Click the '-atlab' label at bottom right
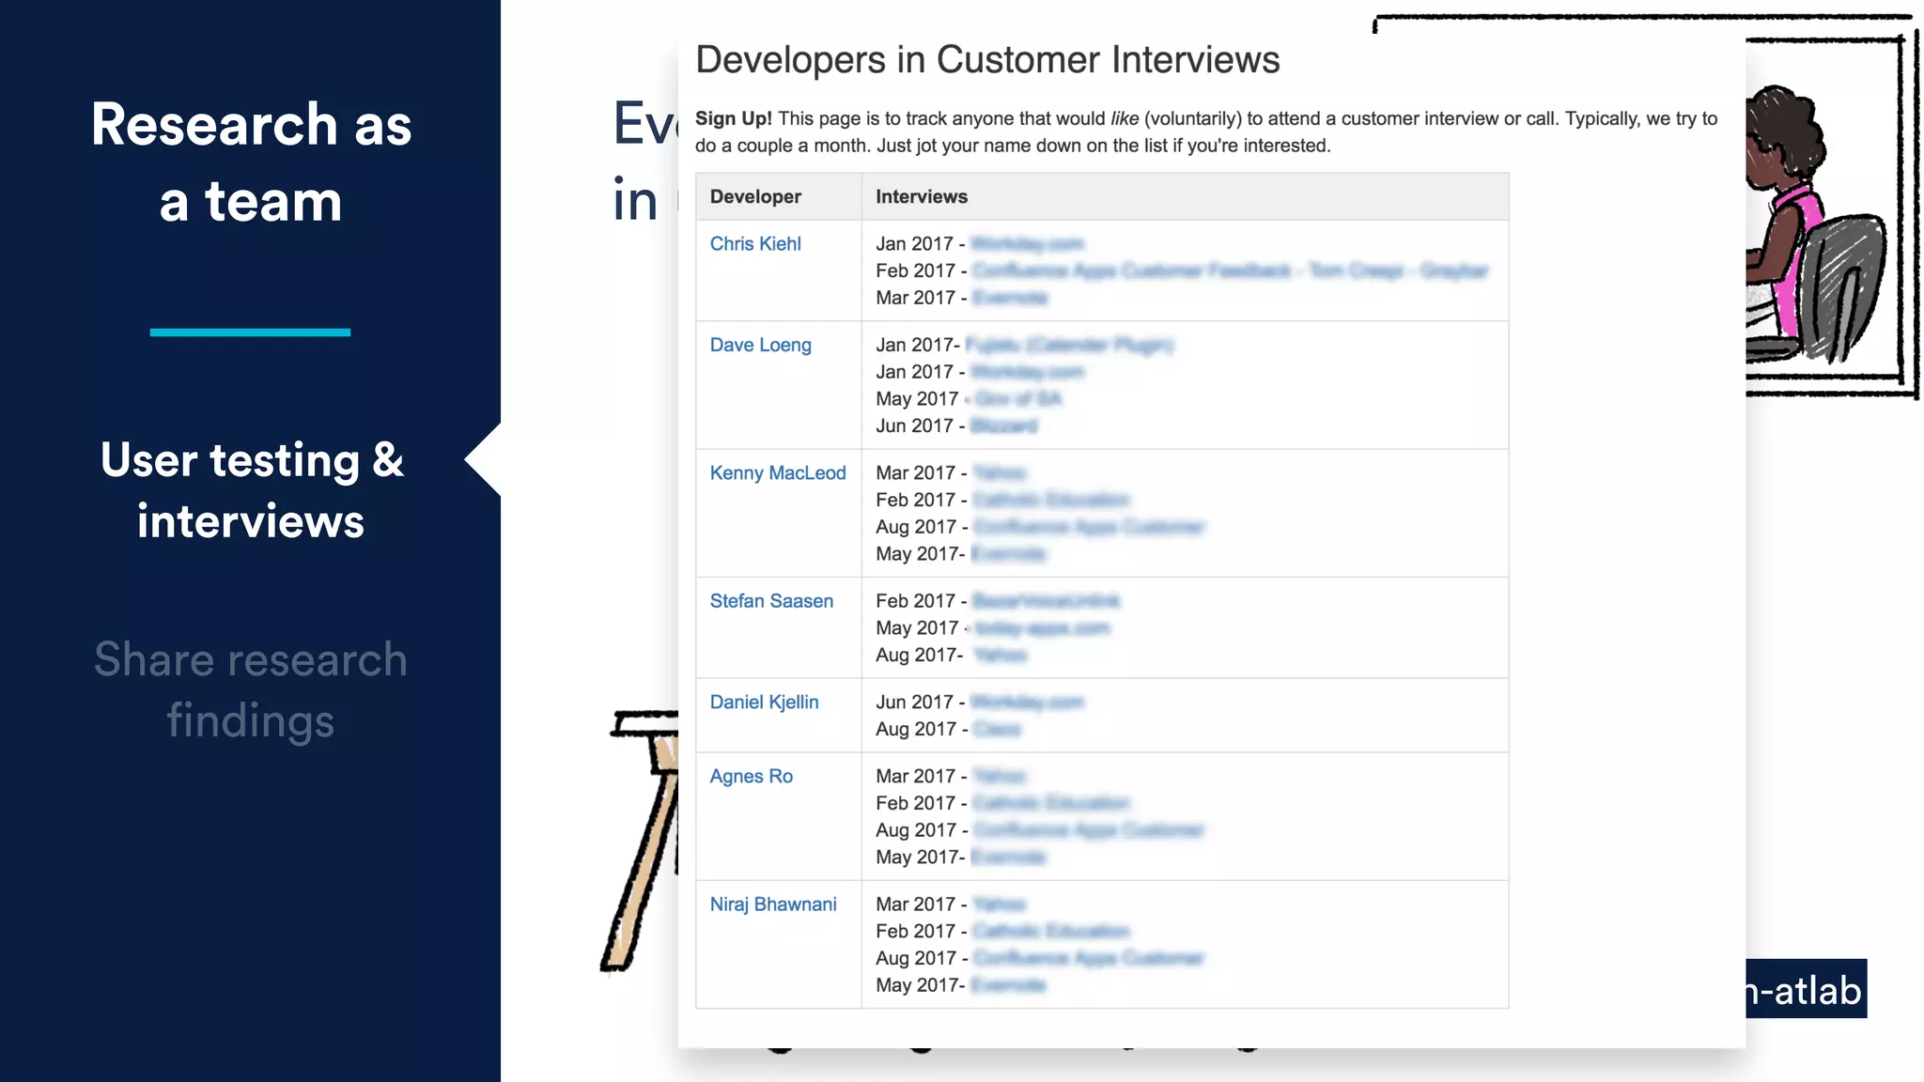The height and width of the screenshot is (1082, 1924). (1806, 990)
